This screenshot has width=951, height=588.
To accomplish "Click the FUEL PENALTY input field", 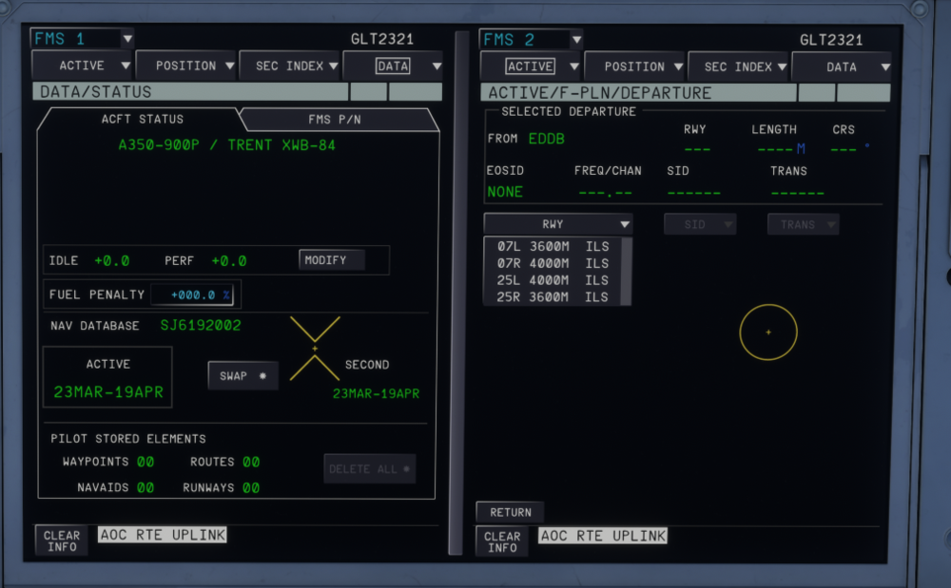I will 195,294.
